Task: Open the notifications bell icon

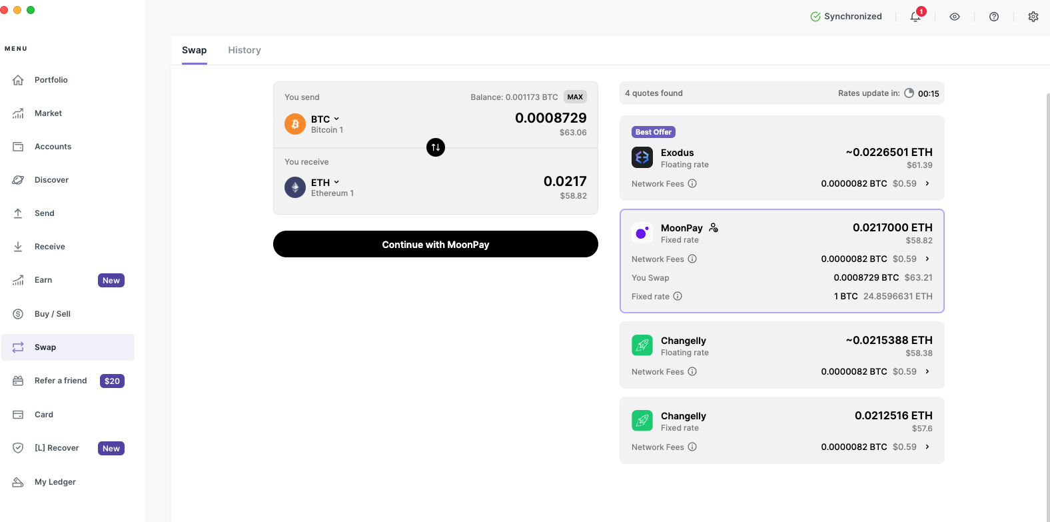Action: [x=915, y=17]
